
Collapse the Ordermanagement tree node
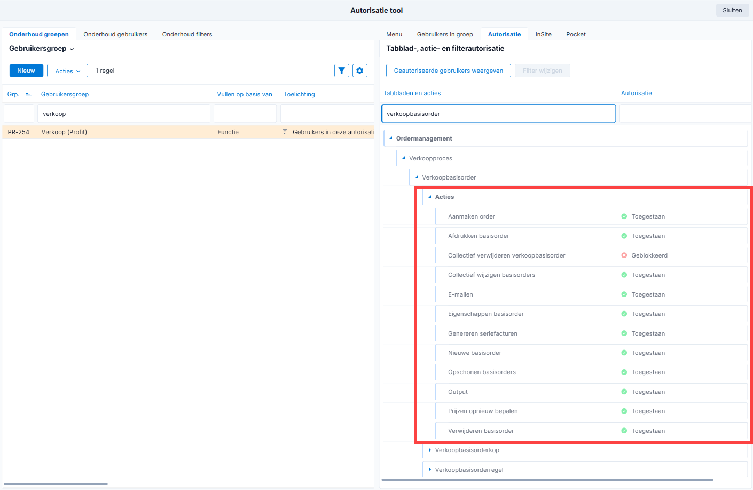391,138
